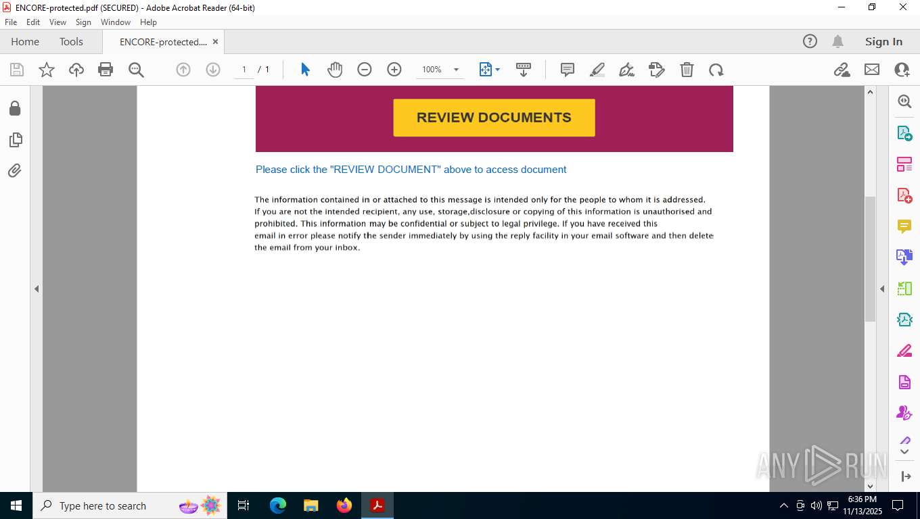Go to next page arrow

pos(213,70)
